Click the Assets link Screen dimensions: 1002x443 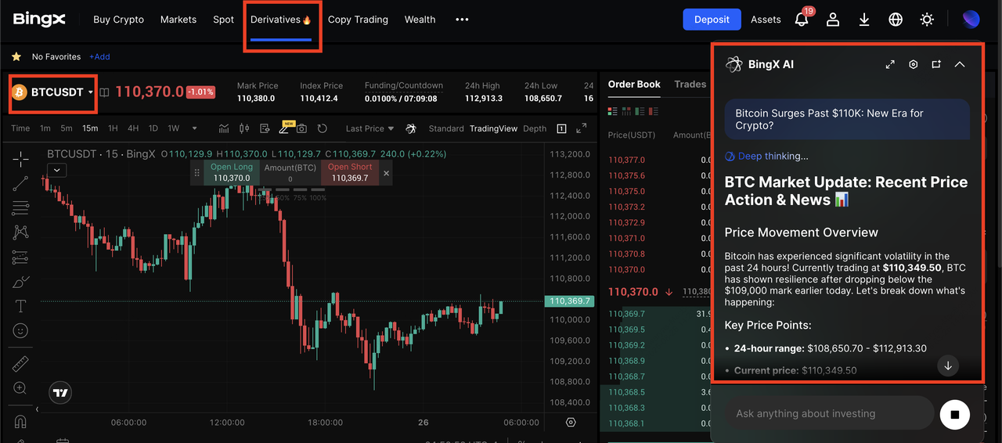click(766, 20)
